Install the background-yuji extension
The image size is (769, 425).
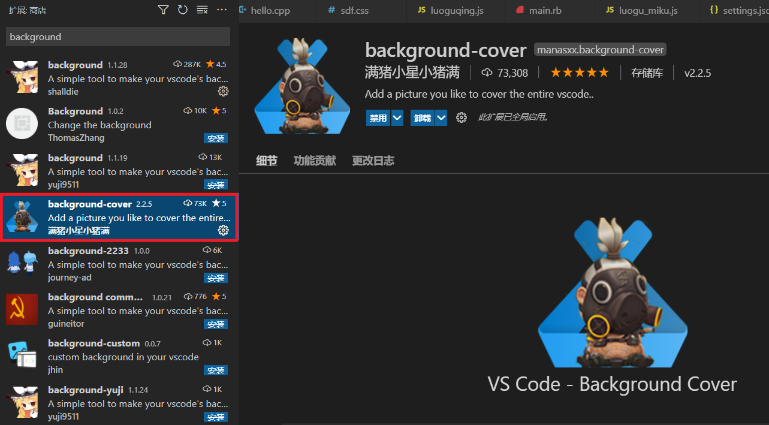[215, 417]
